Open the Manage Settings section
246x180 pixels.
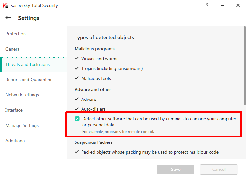[x=22, y=125]
